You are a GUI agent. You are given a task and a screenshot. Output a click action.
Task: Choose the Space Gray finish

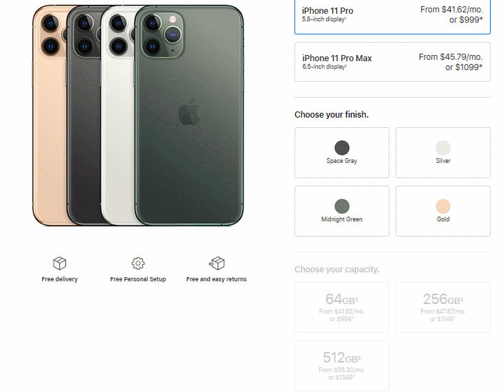[342, 153]
